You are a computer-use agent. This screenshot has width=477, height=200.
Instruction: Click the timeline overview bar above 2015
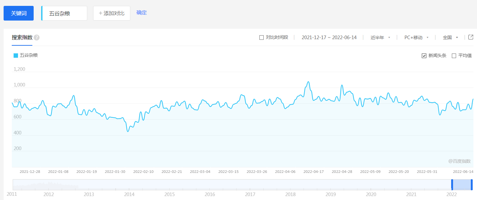click(169, 185)
